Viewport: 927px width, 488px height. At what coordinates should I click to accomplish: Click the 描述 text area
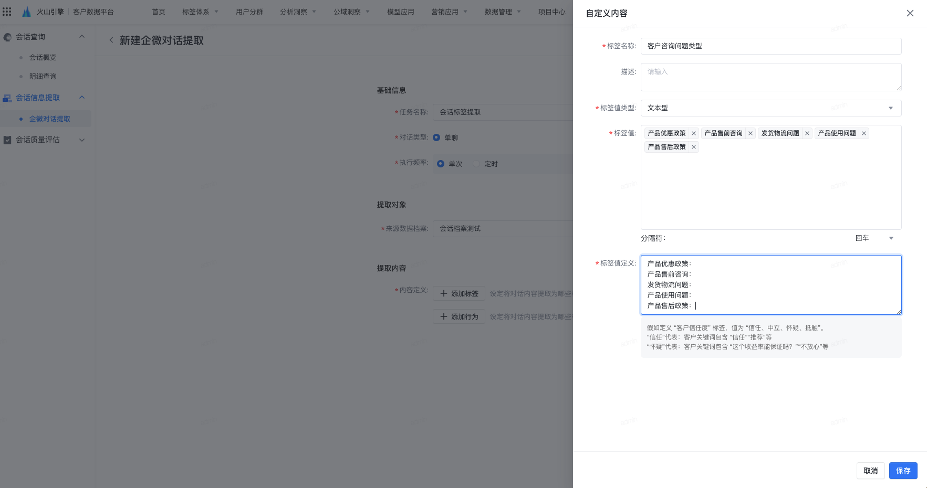point(771,77)
